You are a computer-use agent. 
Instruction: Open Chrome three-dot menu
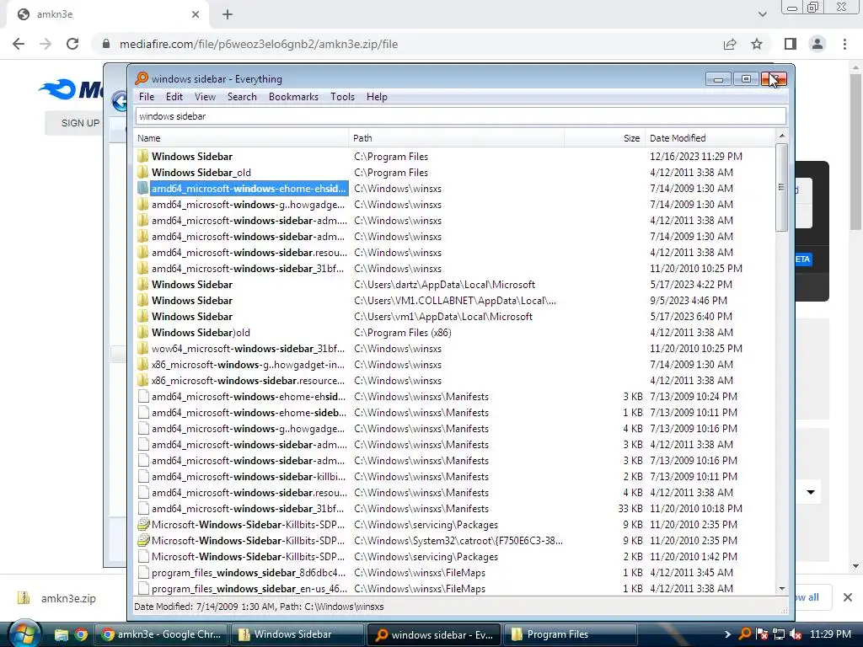(844, 44)
